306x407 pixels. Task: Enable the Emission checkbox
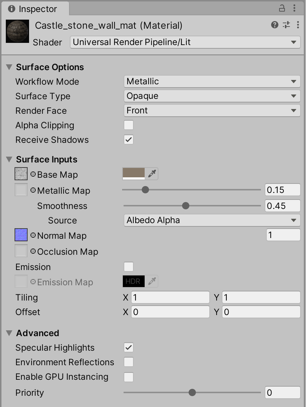tap(129, 267)
